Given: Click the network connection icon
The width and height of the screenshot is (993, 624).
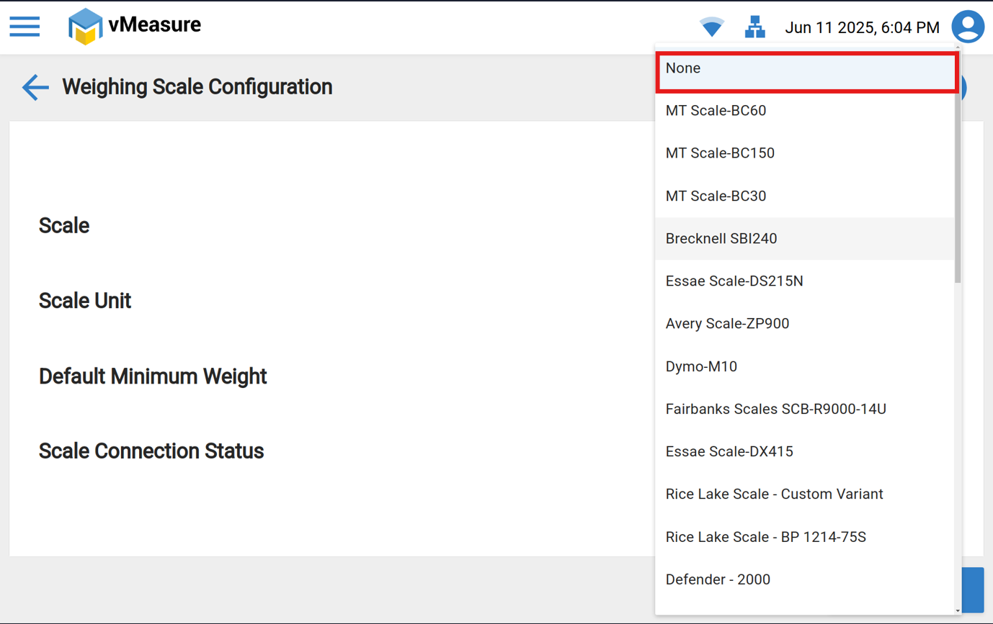Looking at the screenshot, I should coord(754,27).
